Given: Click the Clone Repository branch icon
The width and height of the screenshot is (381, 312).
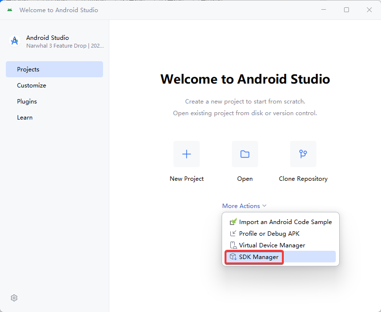Looking at the screenshot, I should (x=303, y=154).
